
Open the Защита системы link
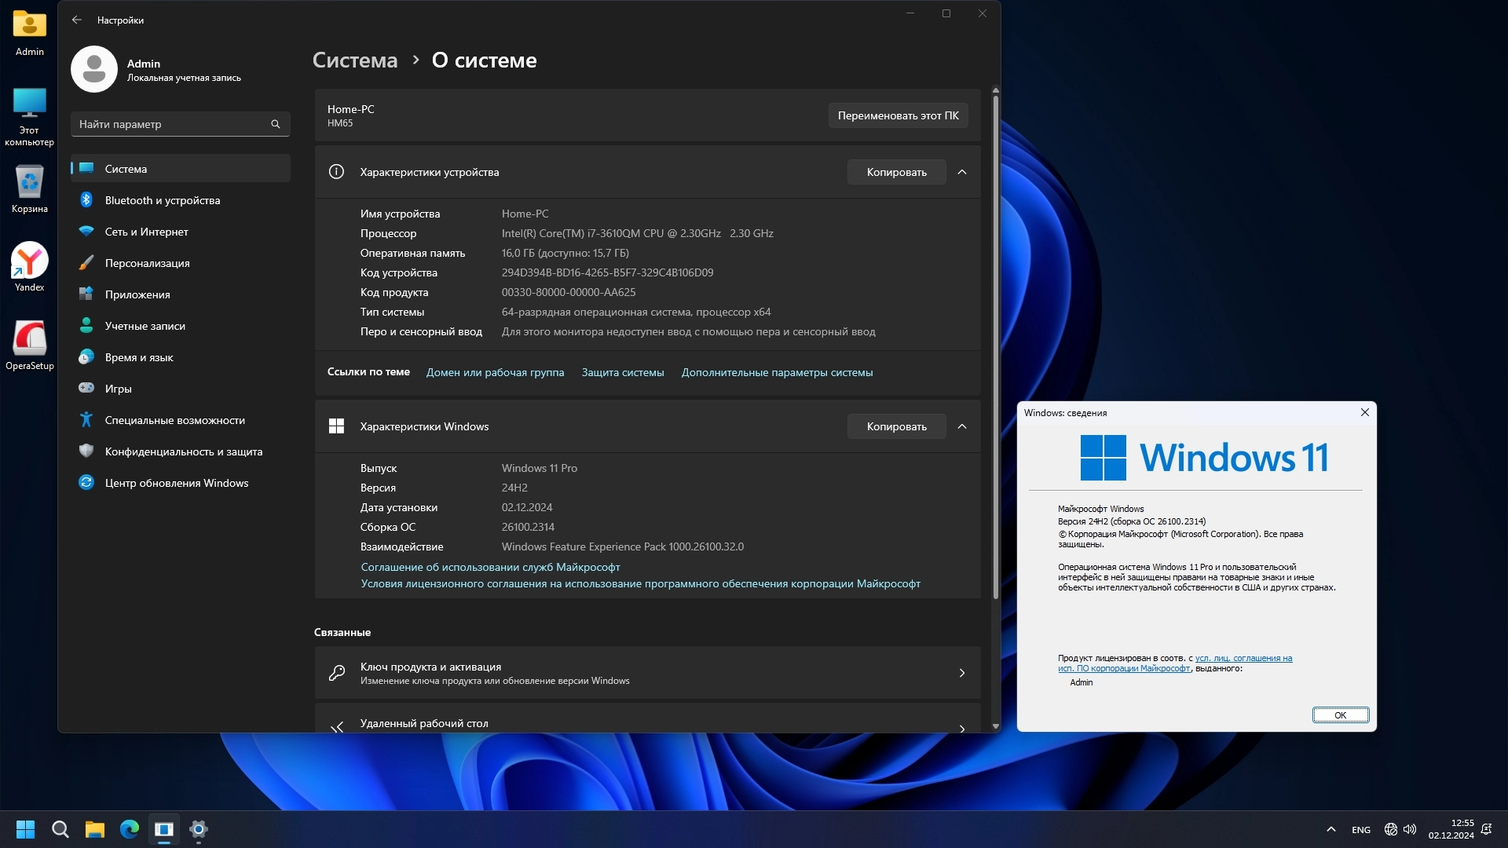tap(622, 372)
